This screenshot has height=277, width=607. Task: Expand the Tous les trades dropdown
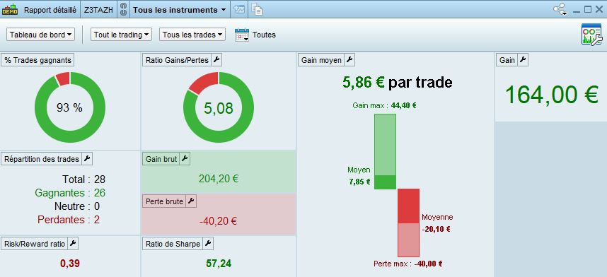pos(192,35)
